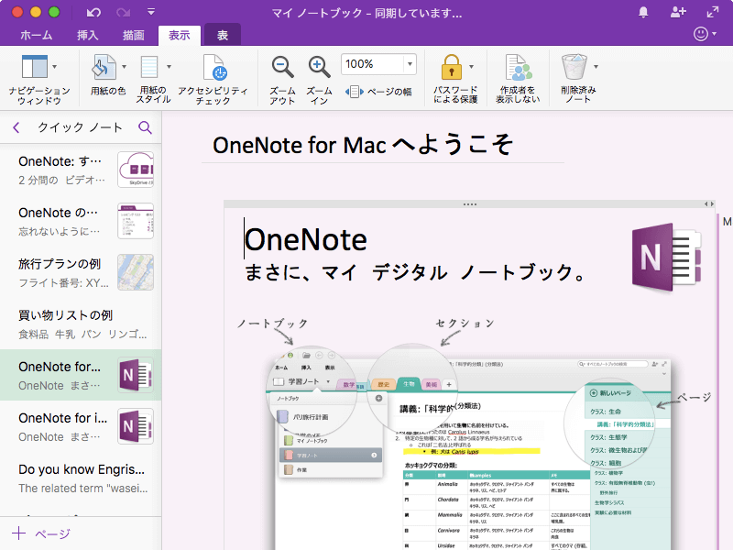Image resolution: width=733 pixels, height=550 pixels.
Task: Click the 用紙の色 paint bucket icon
Action: click(104, 66)
